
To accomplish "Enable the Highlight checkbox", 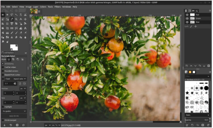I will tap(3, 107).
